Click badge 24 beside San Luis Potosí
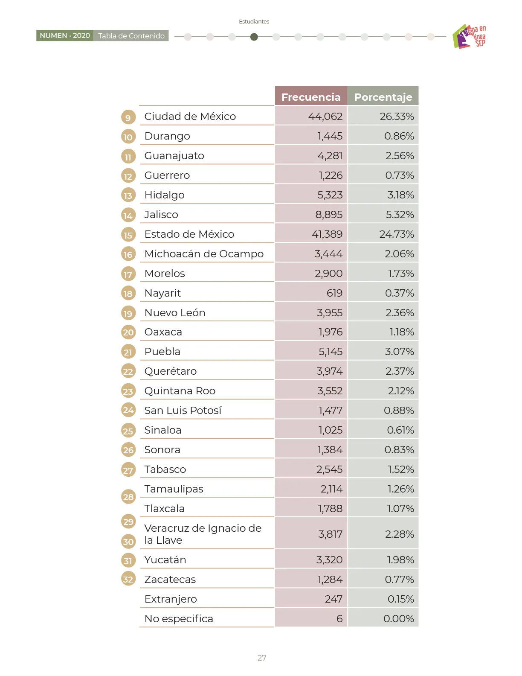This screenshot has height=676, width=522. pyautogui.click(x=128, y=411)
